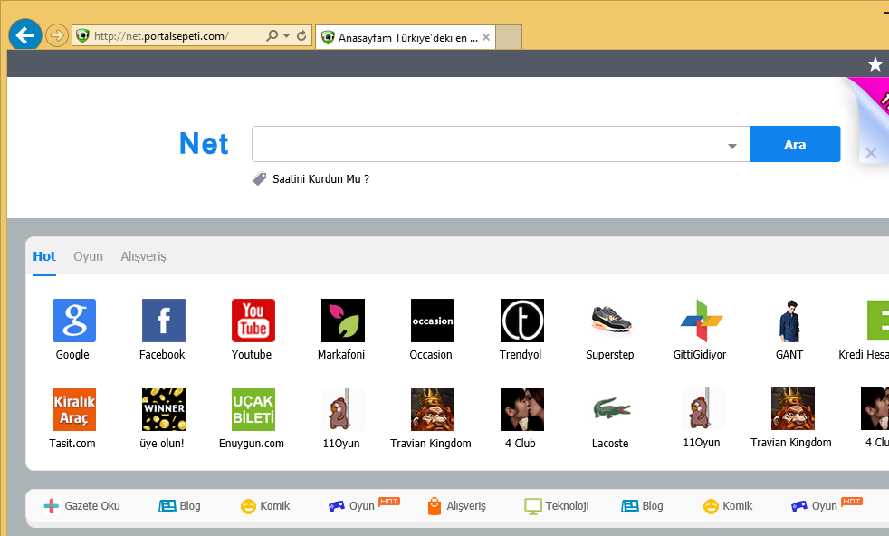Screen dimensions: 889x536
Task: Refresh the page using the reload icon
Action: pos(301,35)
